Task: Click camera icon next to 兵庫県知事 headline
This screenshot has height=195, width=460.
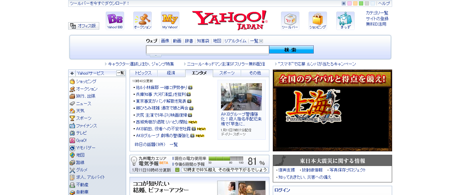Action: click(189, 94)
